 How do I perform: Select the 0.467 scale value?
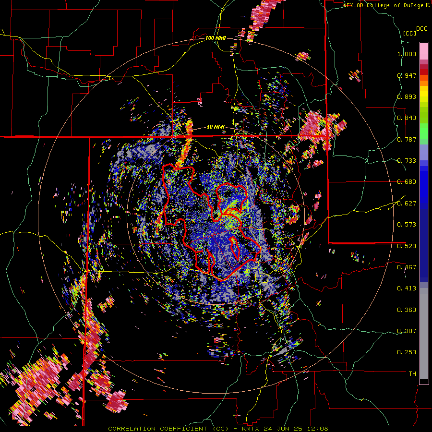point(407,267)
